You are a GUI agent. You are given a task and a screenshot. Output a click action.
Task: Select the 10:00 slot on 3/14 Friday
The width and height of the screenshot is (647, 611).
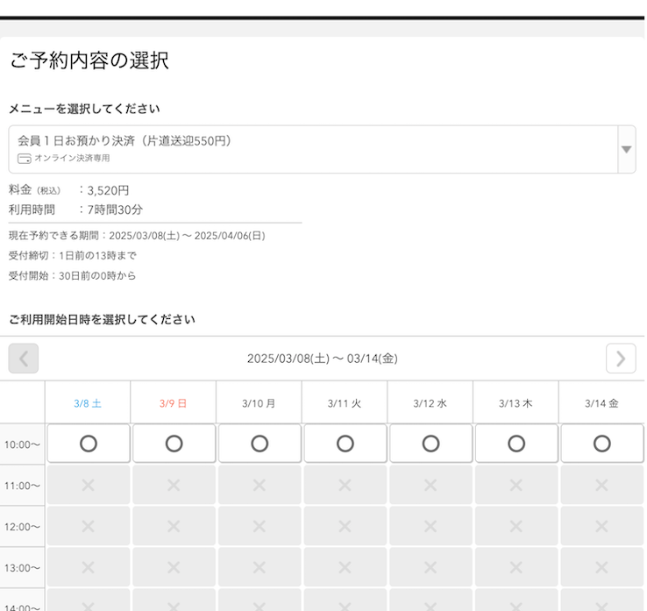(602, 444)
